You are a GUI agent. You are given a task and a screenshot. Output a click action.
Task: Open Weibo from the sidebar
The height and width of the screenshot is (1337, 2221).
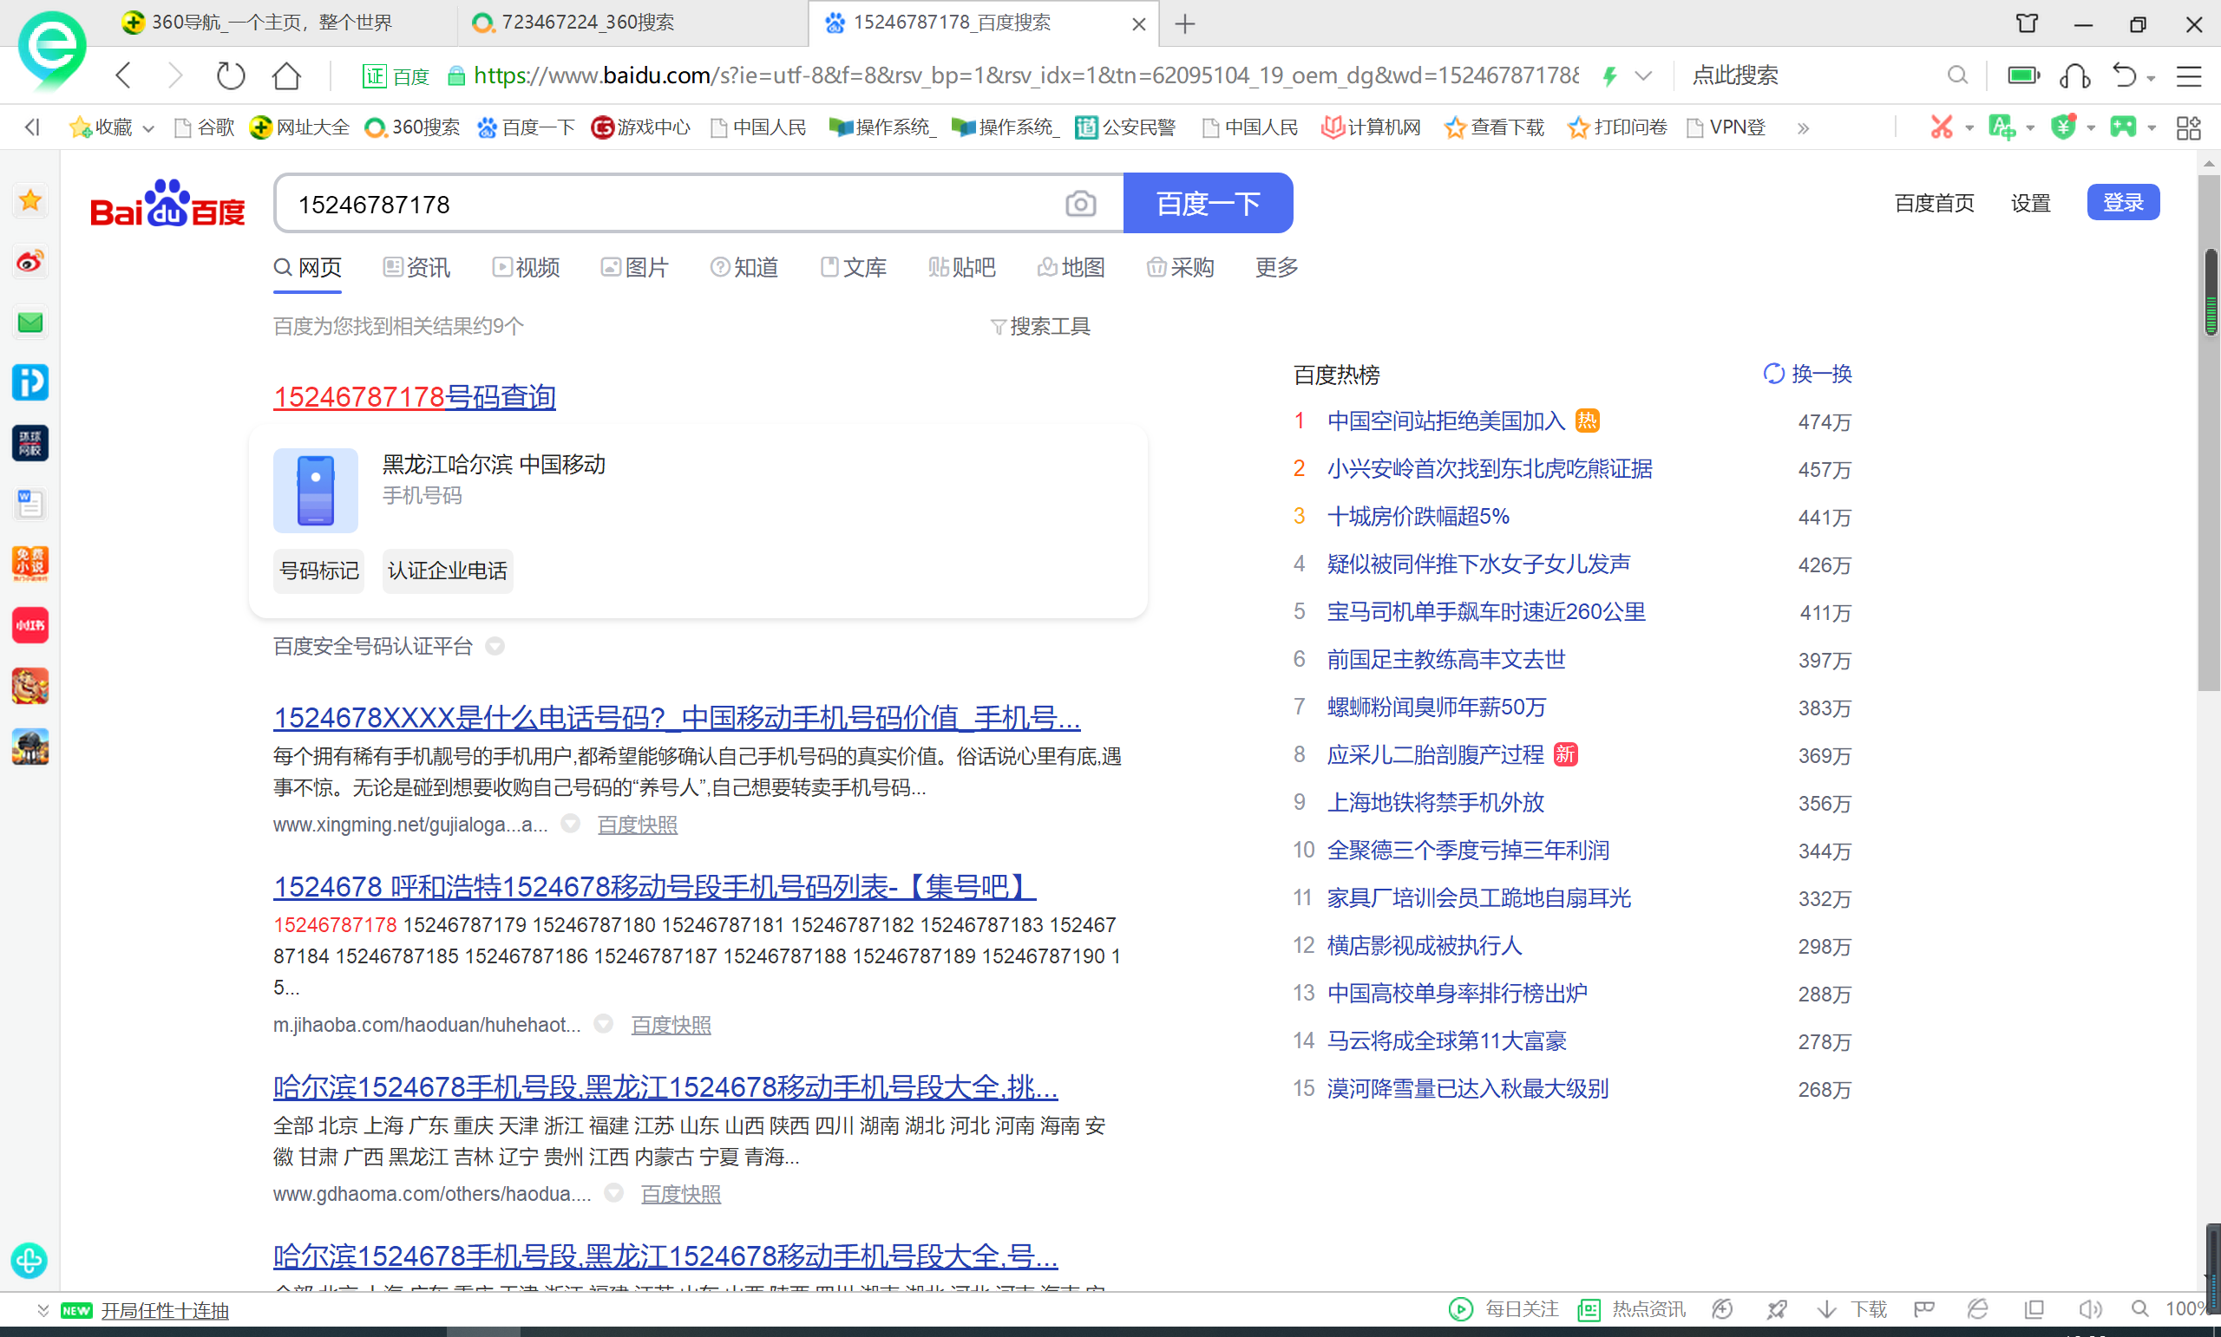tap(29, 262)
